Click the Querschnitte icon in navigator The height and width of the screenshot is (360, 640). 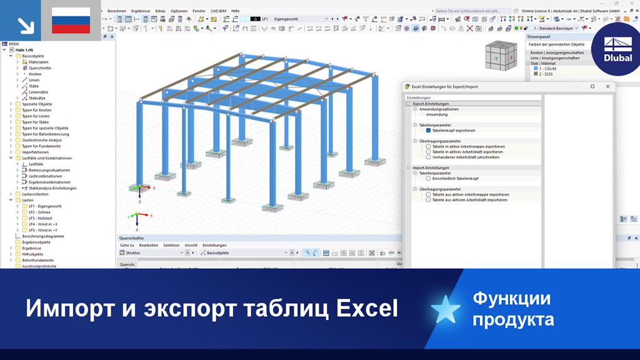24,68
